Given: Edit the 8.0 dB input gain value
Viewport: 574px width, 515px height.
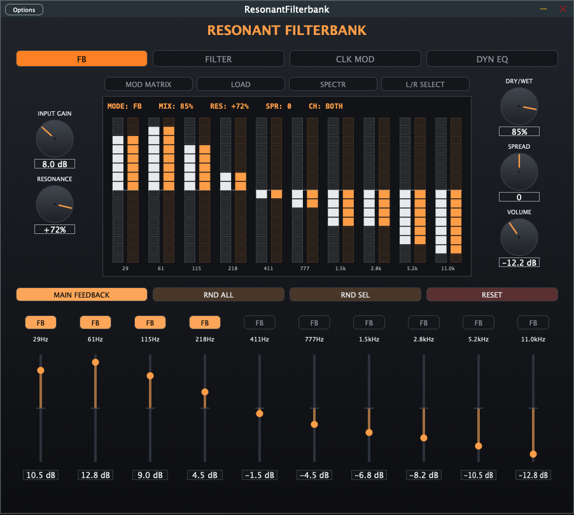Looking at the screenshot, I should pos(55,164).
